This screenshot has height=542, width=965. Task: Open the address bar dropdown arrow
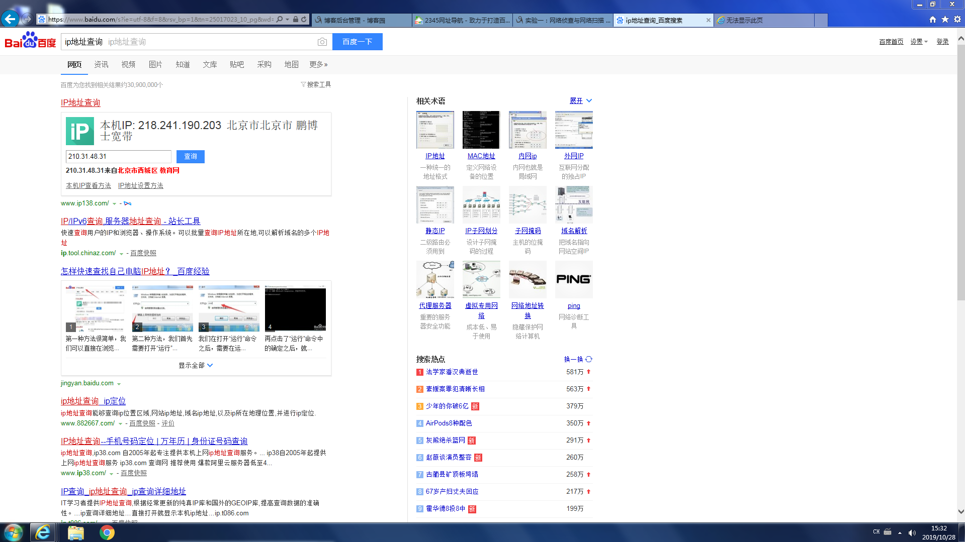pos(287,20)
